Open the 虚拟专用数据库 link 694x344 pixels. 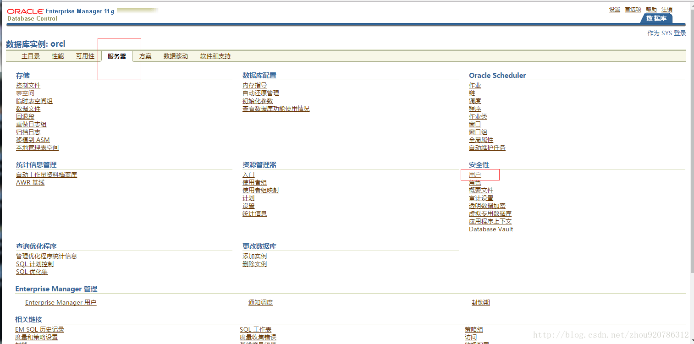490,214
